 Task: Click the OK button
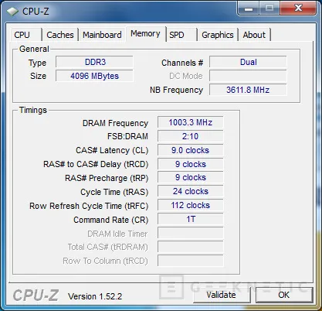[284, 295]
